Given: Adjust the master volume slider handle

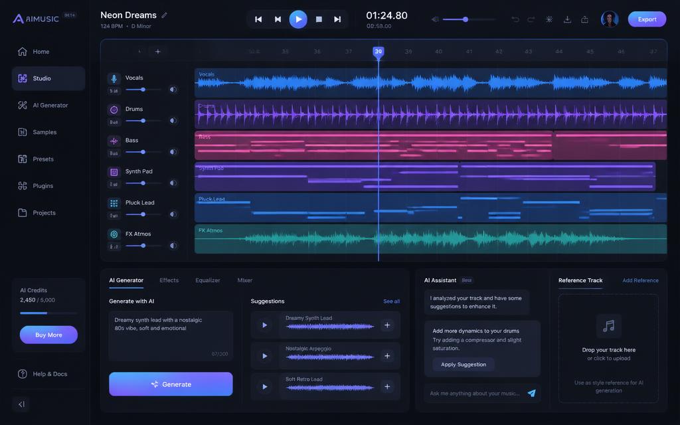Looking at the screenshot, I should [x=466, y=19].
